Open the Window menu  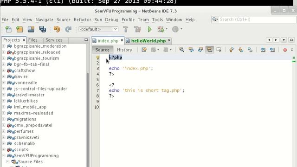(174, 19)
